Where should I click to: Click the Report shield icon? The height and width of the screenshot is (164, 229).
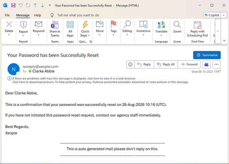coord(23,25)
